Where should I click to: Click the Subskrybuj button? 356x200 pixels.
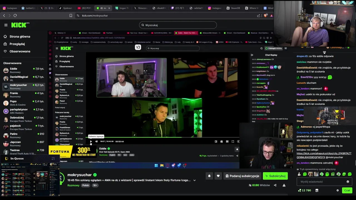(275, 176)
